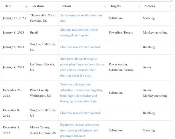Open December 8 'Electrical transformer bombed' link
This screenshot has height=139, width=175.
coord(80,113)
